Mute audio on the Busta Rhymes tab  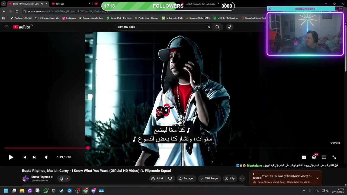pos(42,4)
